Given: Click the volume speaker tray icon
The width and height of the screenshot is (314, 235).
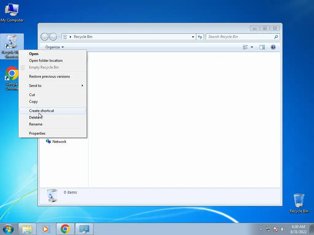Looking at the screenshot, I should click(283, 229).
